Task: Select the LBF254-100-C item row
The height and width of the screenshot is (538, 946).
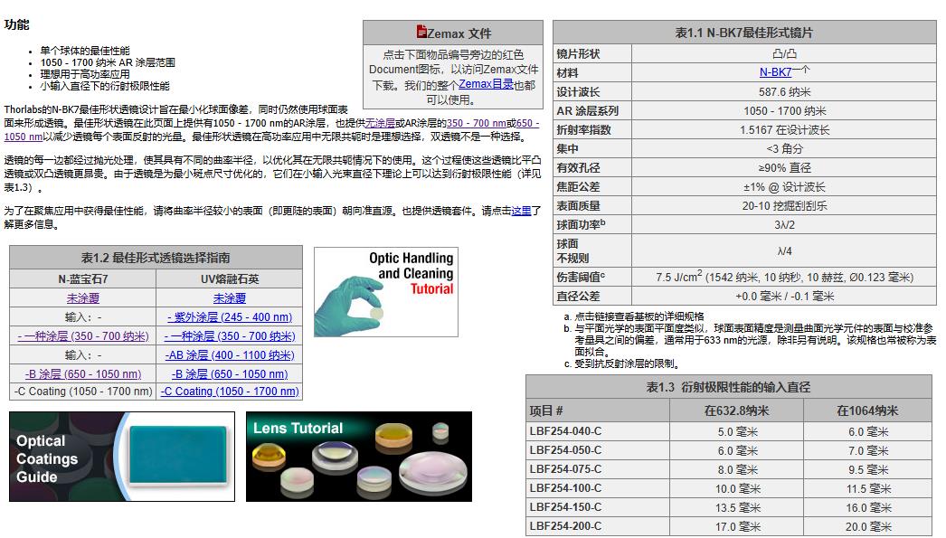Action: (729, 488)
